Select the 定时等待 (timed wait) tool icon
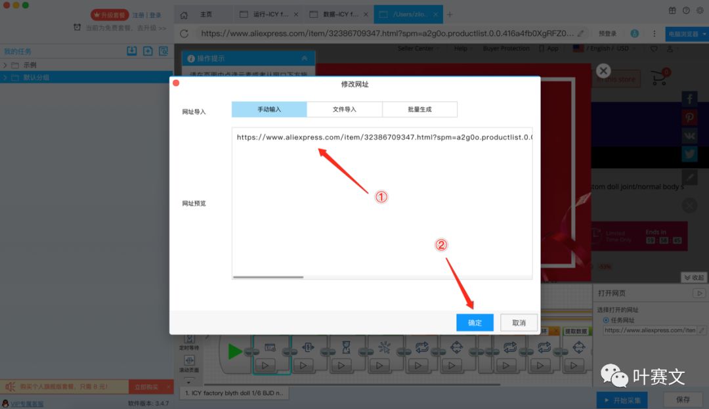The height and width of the screenshot is (409, 709). point(189,339)
